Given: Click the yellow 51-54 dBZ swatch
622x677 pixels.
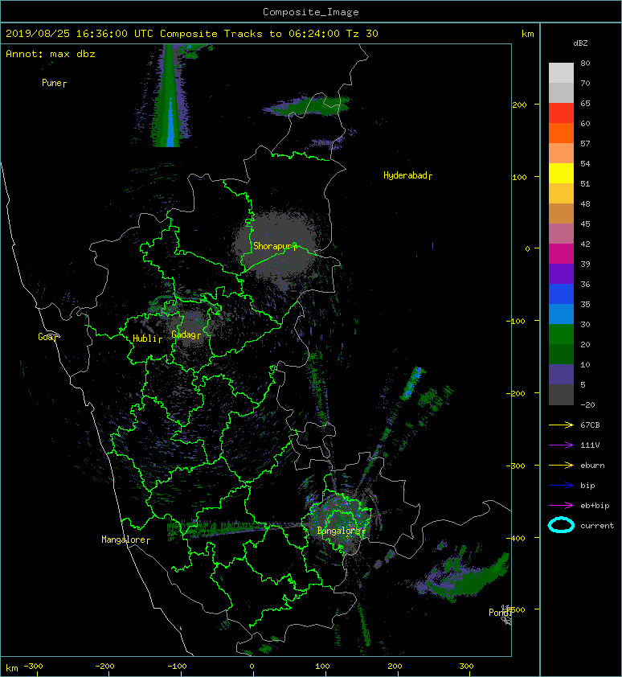Looking at the screenshot, I should [561, 174].
